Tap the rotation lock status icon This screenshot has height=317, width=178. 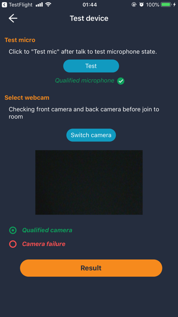point(134,5)
